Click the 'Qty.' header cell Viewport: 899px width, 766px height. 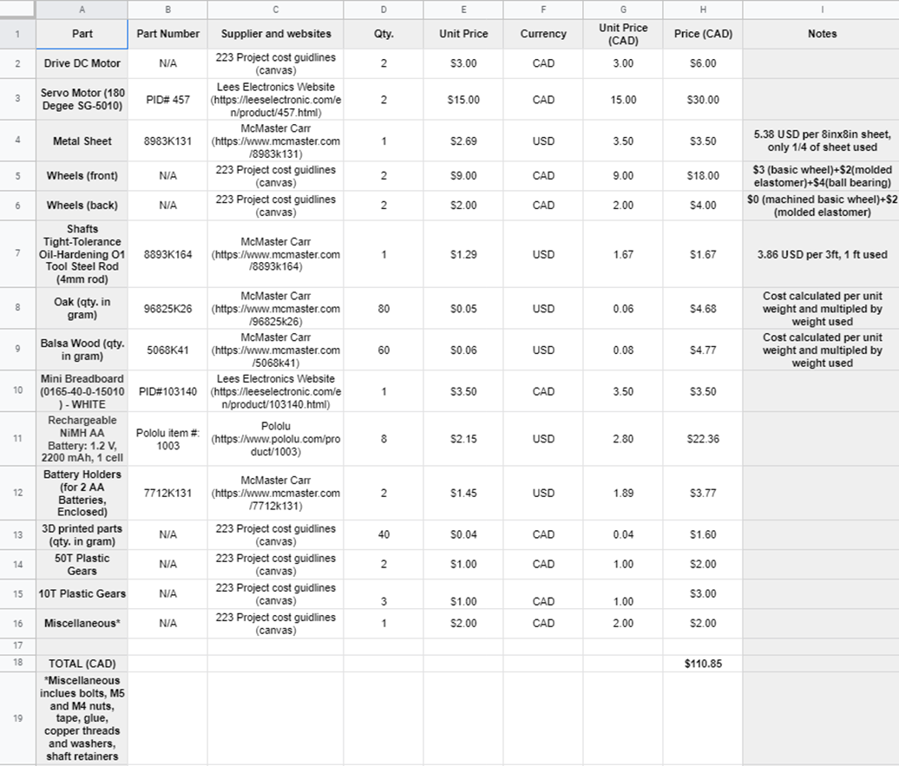[x=384, y=34]
